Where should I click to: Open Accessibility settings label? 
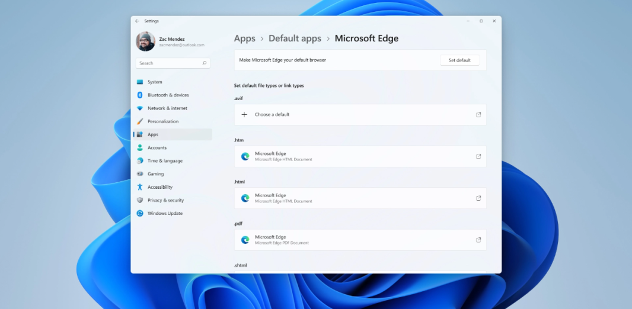(160, 187)
